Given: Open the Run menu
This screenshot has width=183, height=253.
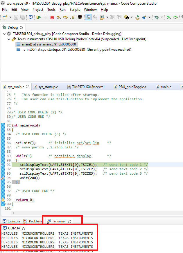Looking at the screenshot, I should pos(62,10).
